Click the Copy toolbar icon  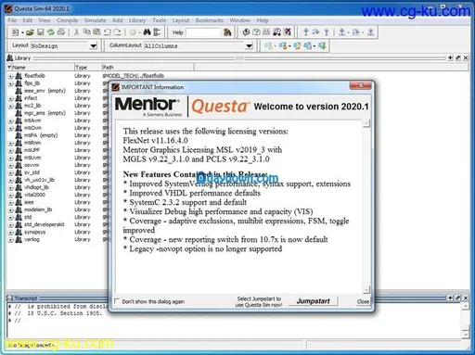(x=87, y=32)
